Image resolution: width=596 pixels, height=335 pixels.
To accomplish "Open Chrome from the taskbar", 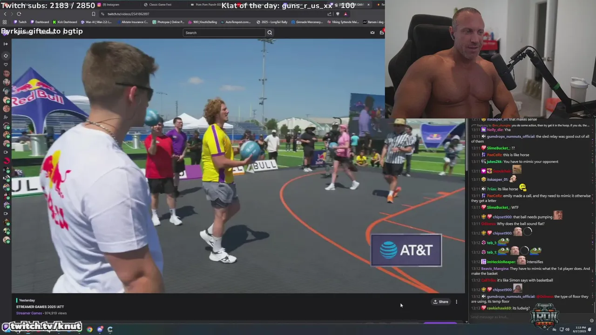I will [x=89, y=329].
